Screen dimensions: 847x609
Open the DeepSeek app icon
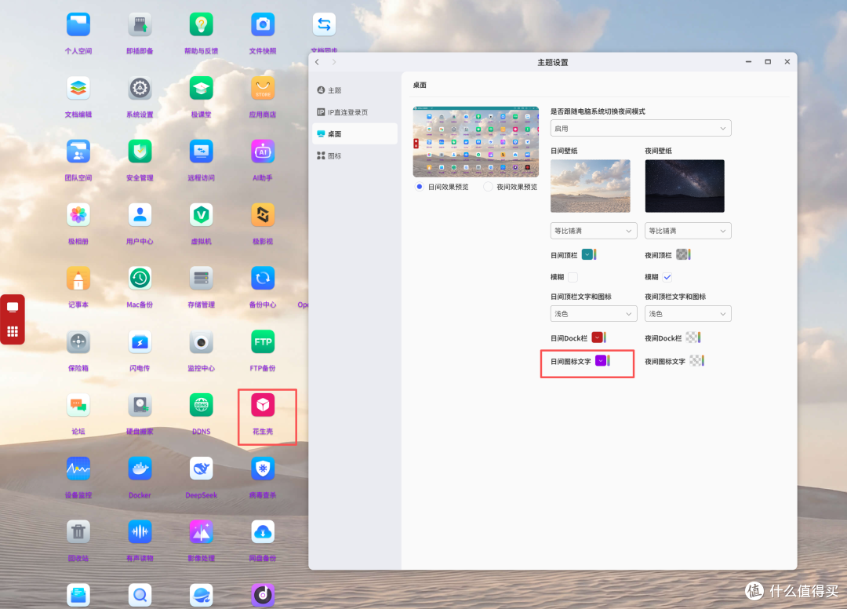pos(201,469)
